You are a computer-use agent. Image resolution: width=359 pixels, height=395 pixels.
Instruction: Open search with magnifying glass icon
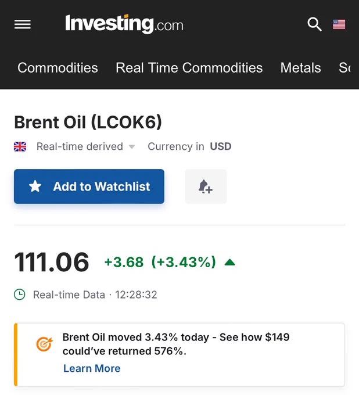pos(314,24)
